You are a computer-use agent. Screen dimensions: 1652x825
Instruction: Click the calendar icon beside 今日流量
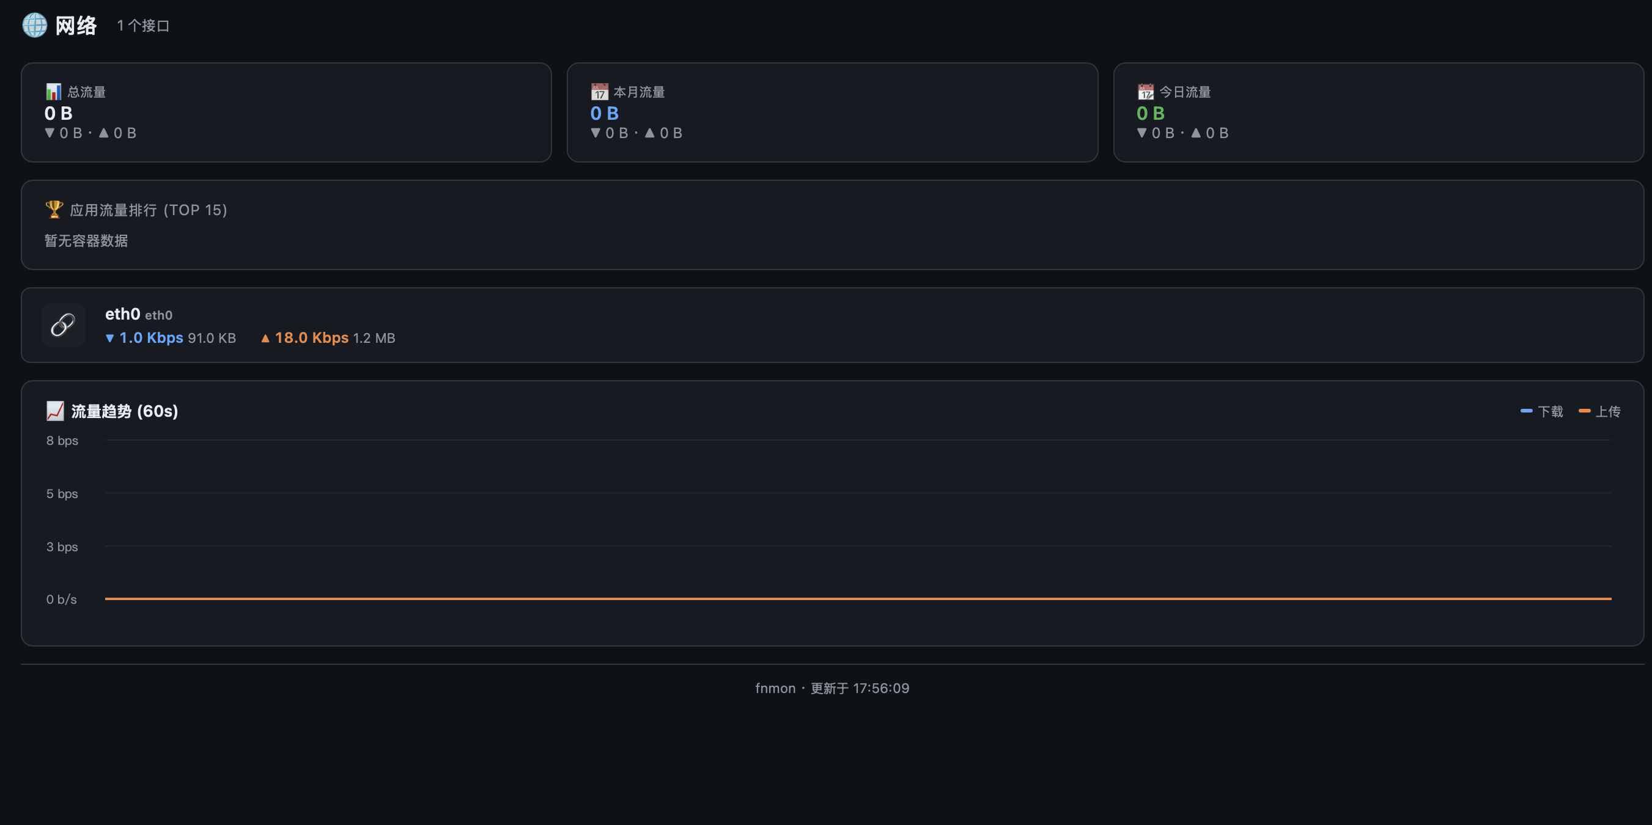1145,92
